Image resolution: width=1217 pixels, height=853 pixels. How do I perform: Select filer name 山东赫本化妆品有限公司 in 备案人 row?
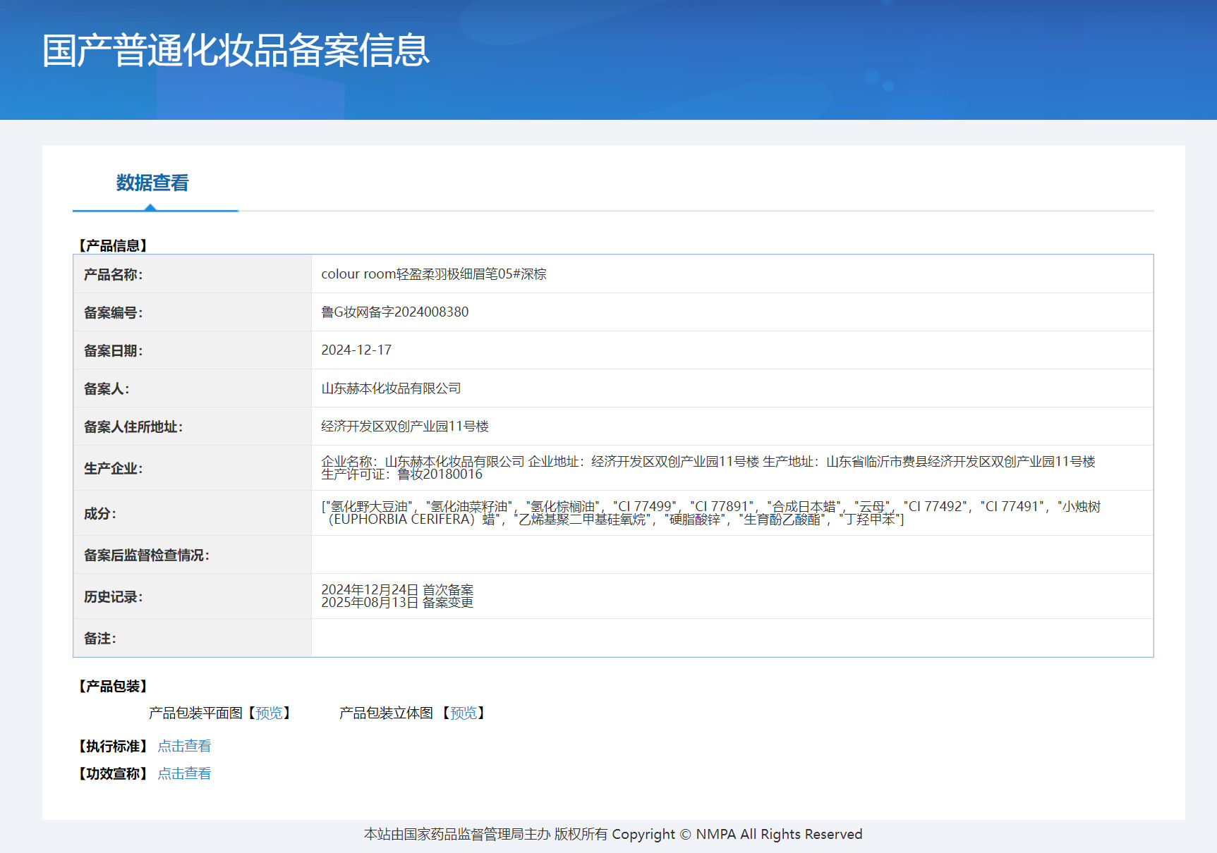point(391,388)
